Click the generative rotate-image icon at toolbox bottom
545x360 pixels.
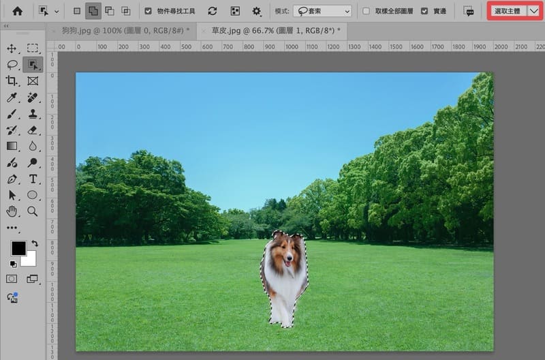(12, 298)
